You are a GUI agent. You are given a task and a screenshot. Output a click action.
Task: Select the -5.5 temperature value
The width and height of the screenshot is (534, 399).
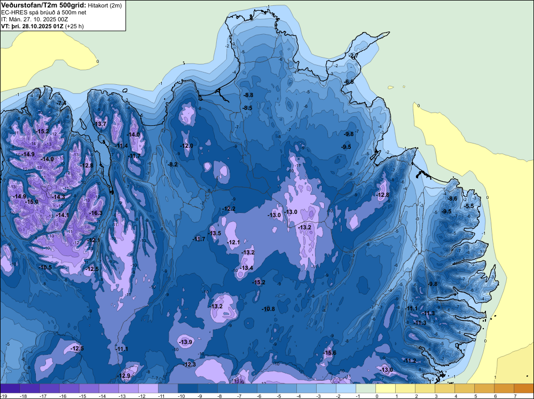pos(469,206)
